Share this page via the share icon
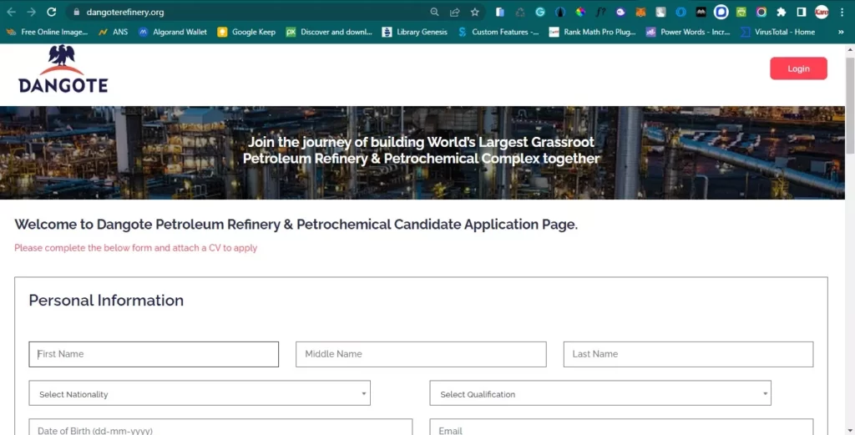This screenshot has width=855, height=435. coord(455,12)
